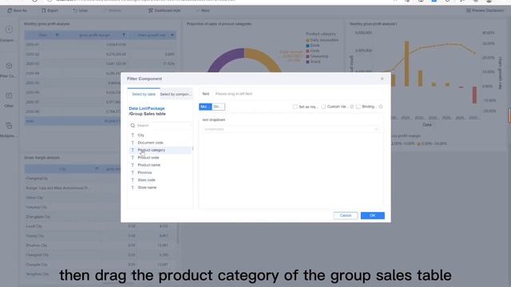Click the red negative bar in monthly chart
The height and width of the screenshot is (287, 511).
point(474,95)
